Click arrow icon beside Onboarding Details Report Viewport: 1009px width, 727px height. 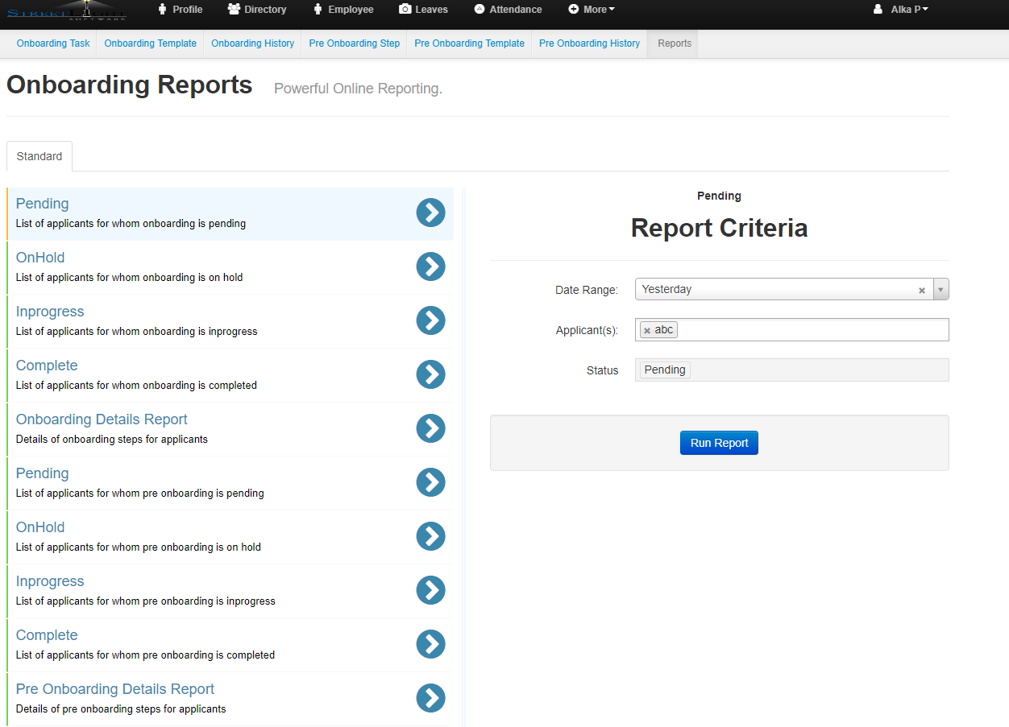(x=430, y=428)
